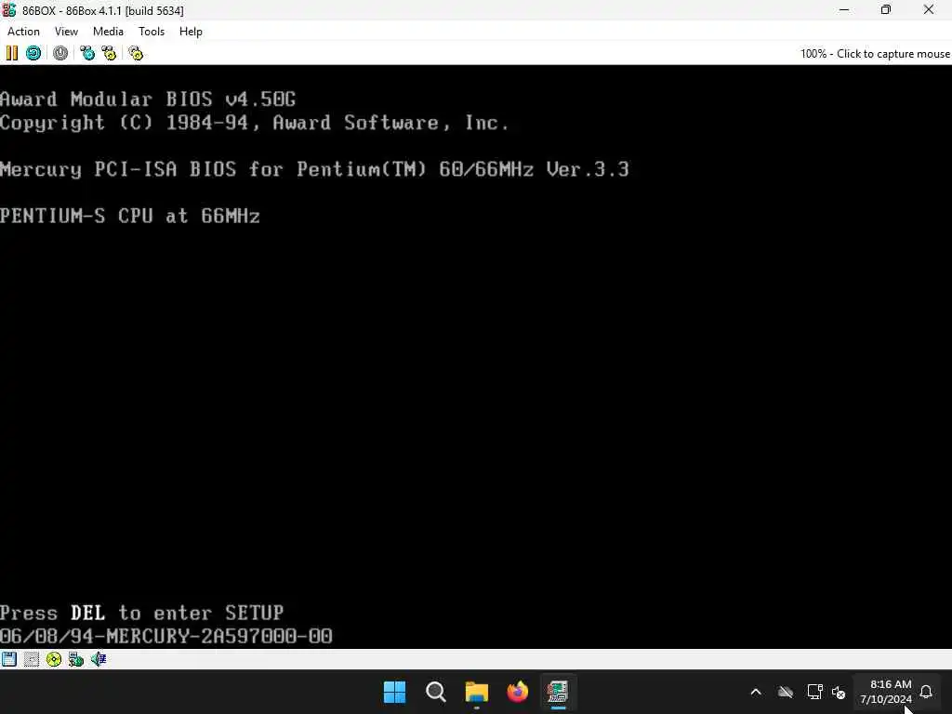Viewport: 952px width, 714px height.
Task: Show hidden system tray icons
Action: [x=756, y=692]
